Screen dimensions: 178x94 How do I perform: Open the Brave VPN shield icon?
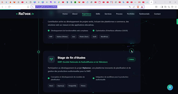[172, 7]
